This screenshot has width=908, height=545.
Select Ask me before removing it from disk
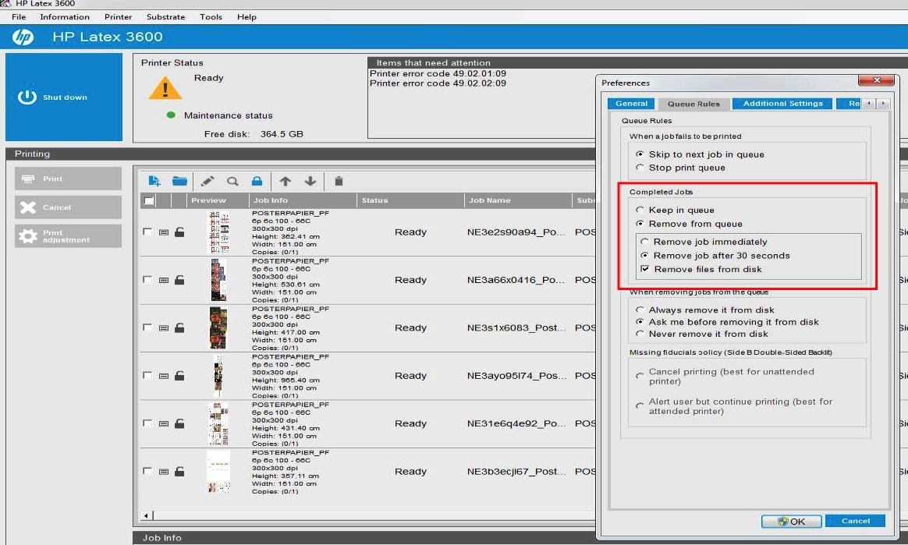(640, 322)
